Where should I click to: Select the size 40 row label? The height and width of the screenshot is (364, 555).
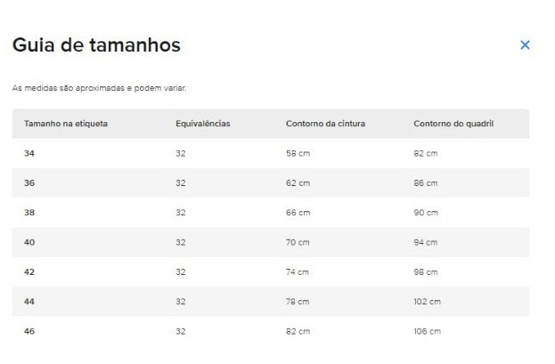[29, 242]
